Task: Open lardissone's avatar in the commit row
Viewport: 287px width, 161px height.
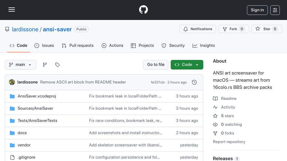Action: (x=12, y=82)
